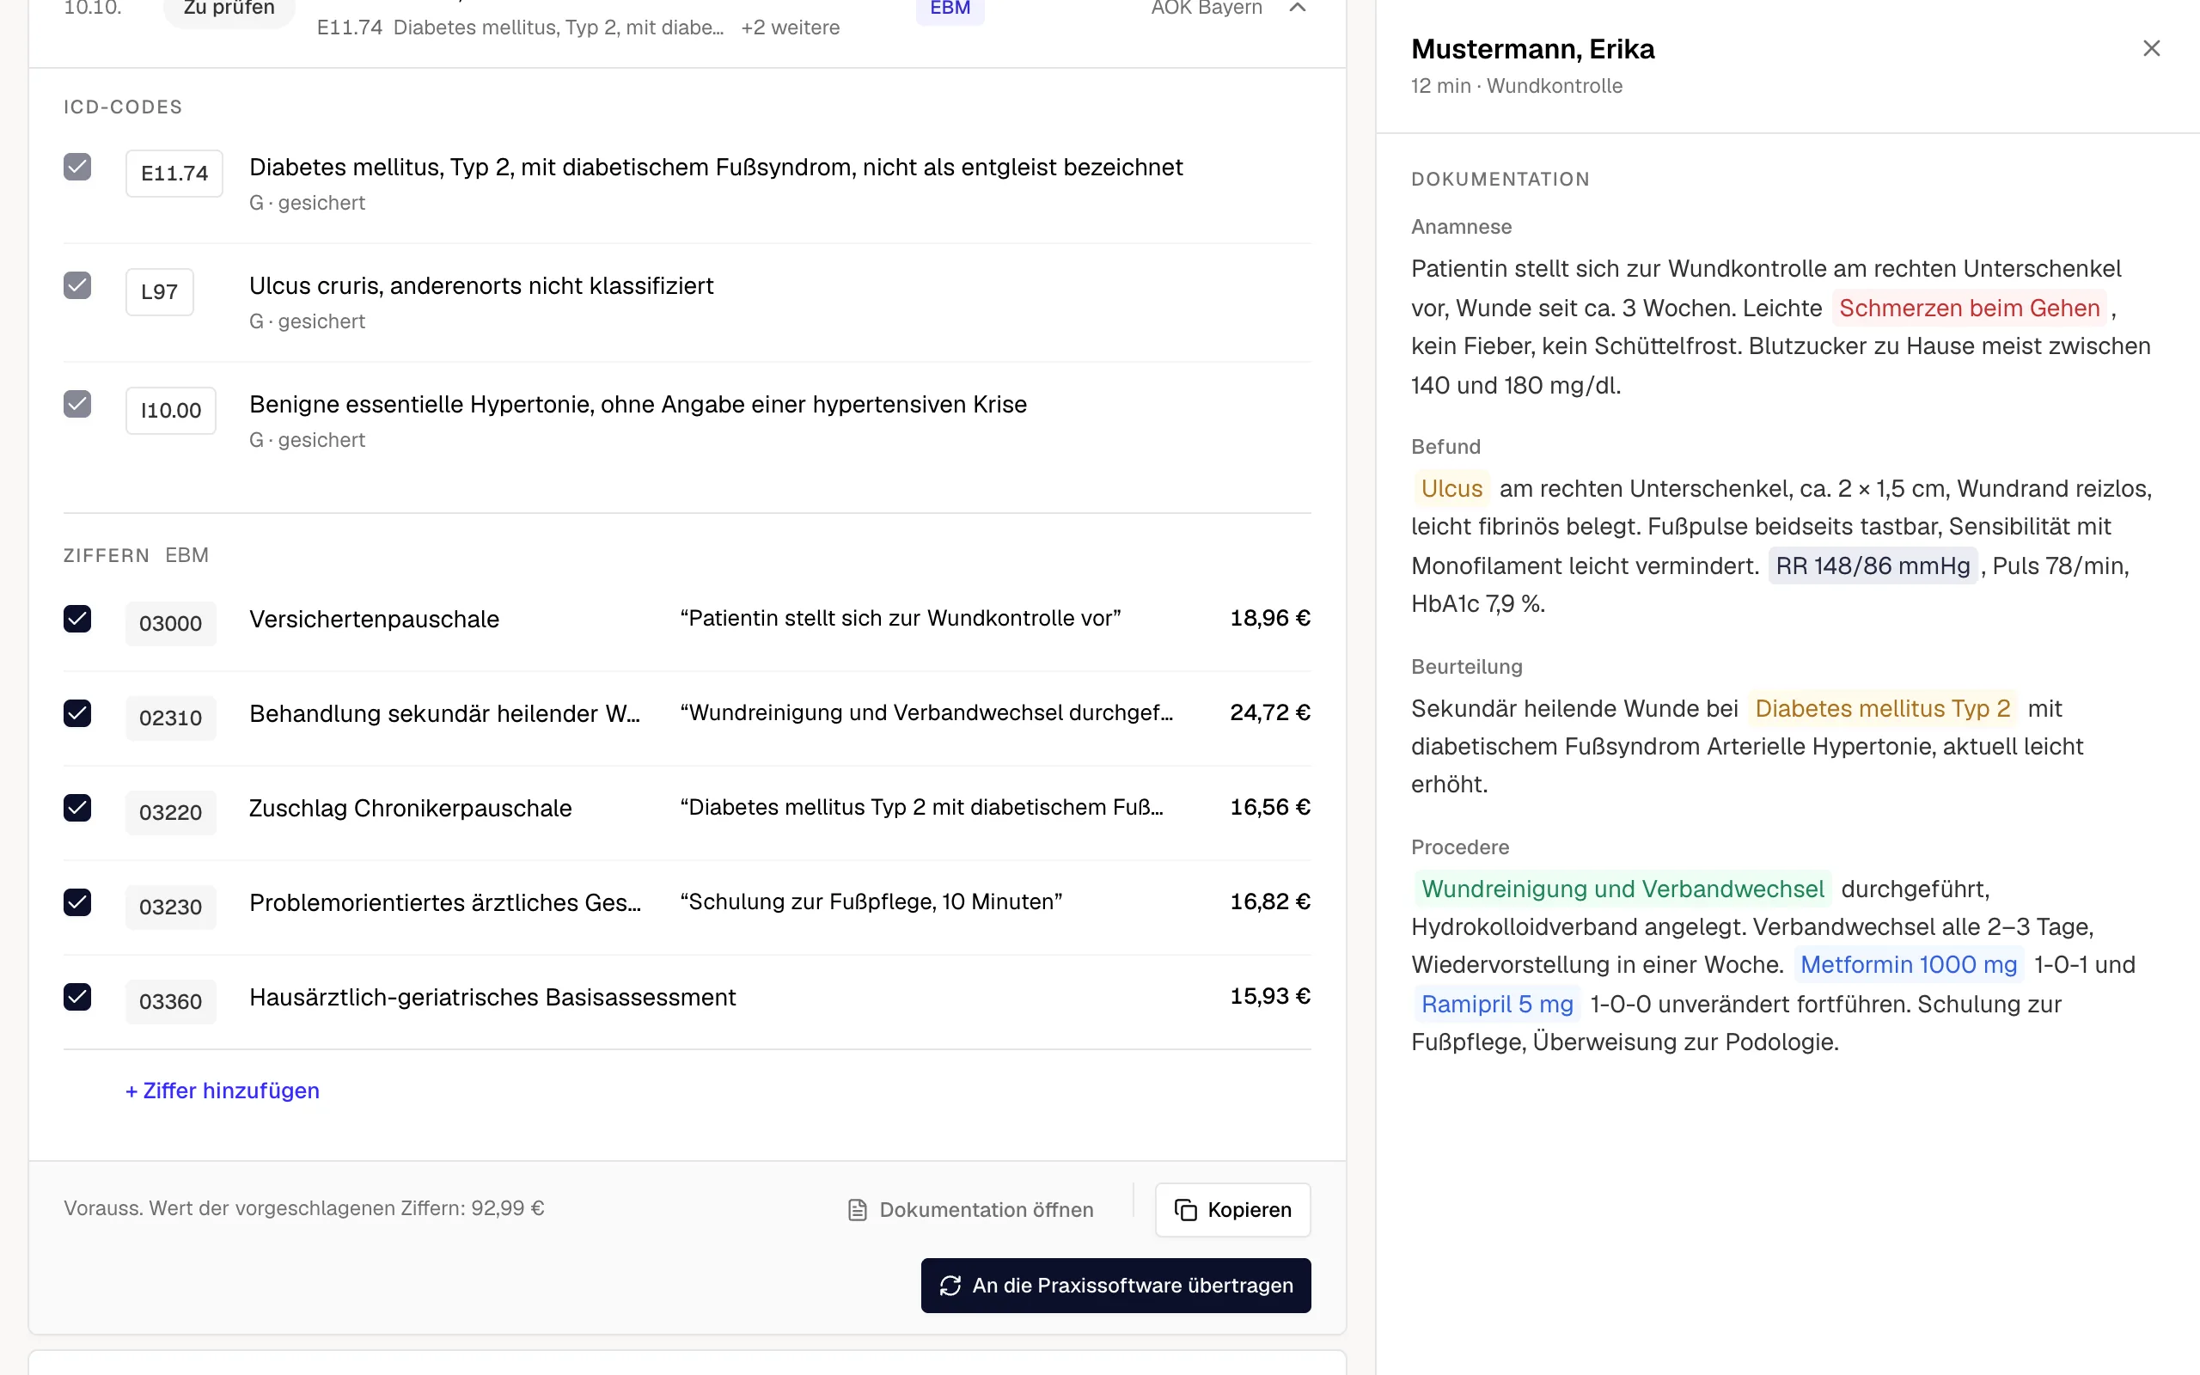2200x1375 pixels.
Task: Click highlighted 'Schmerzen beim Gehen' tag
Action: (x=1969, y=309)
